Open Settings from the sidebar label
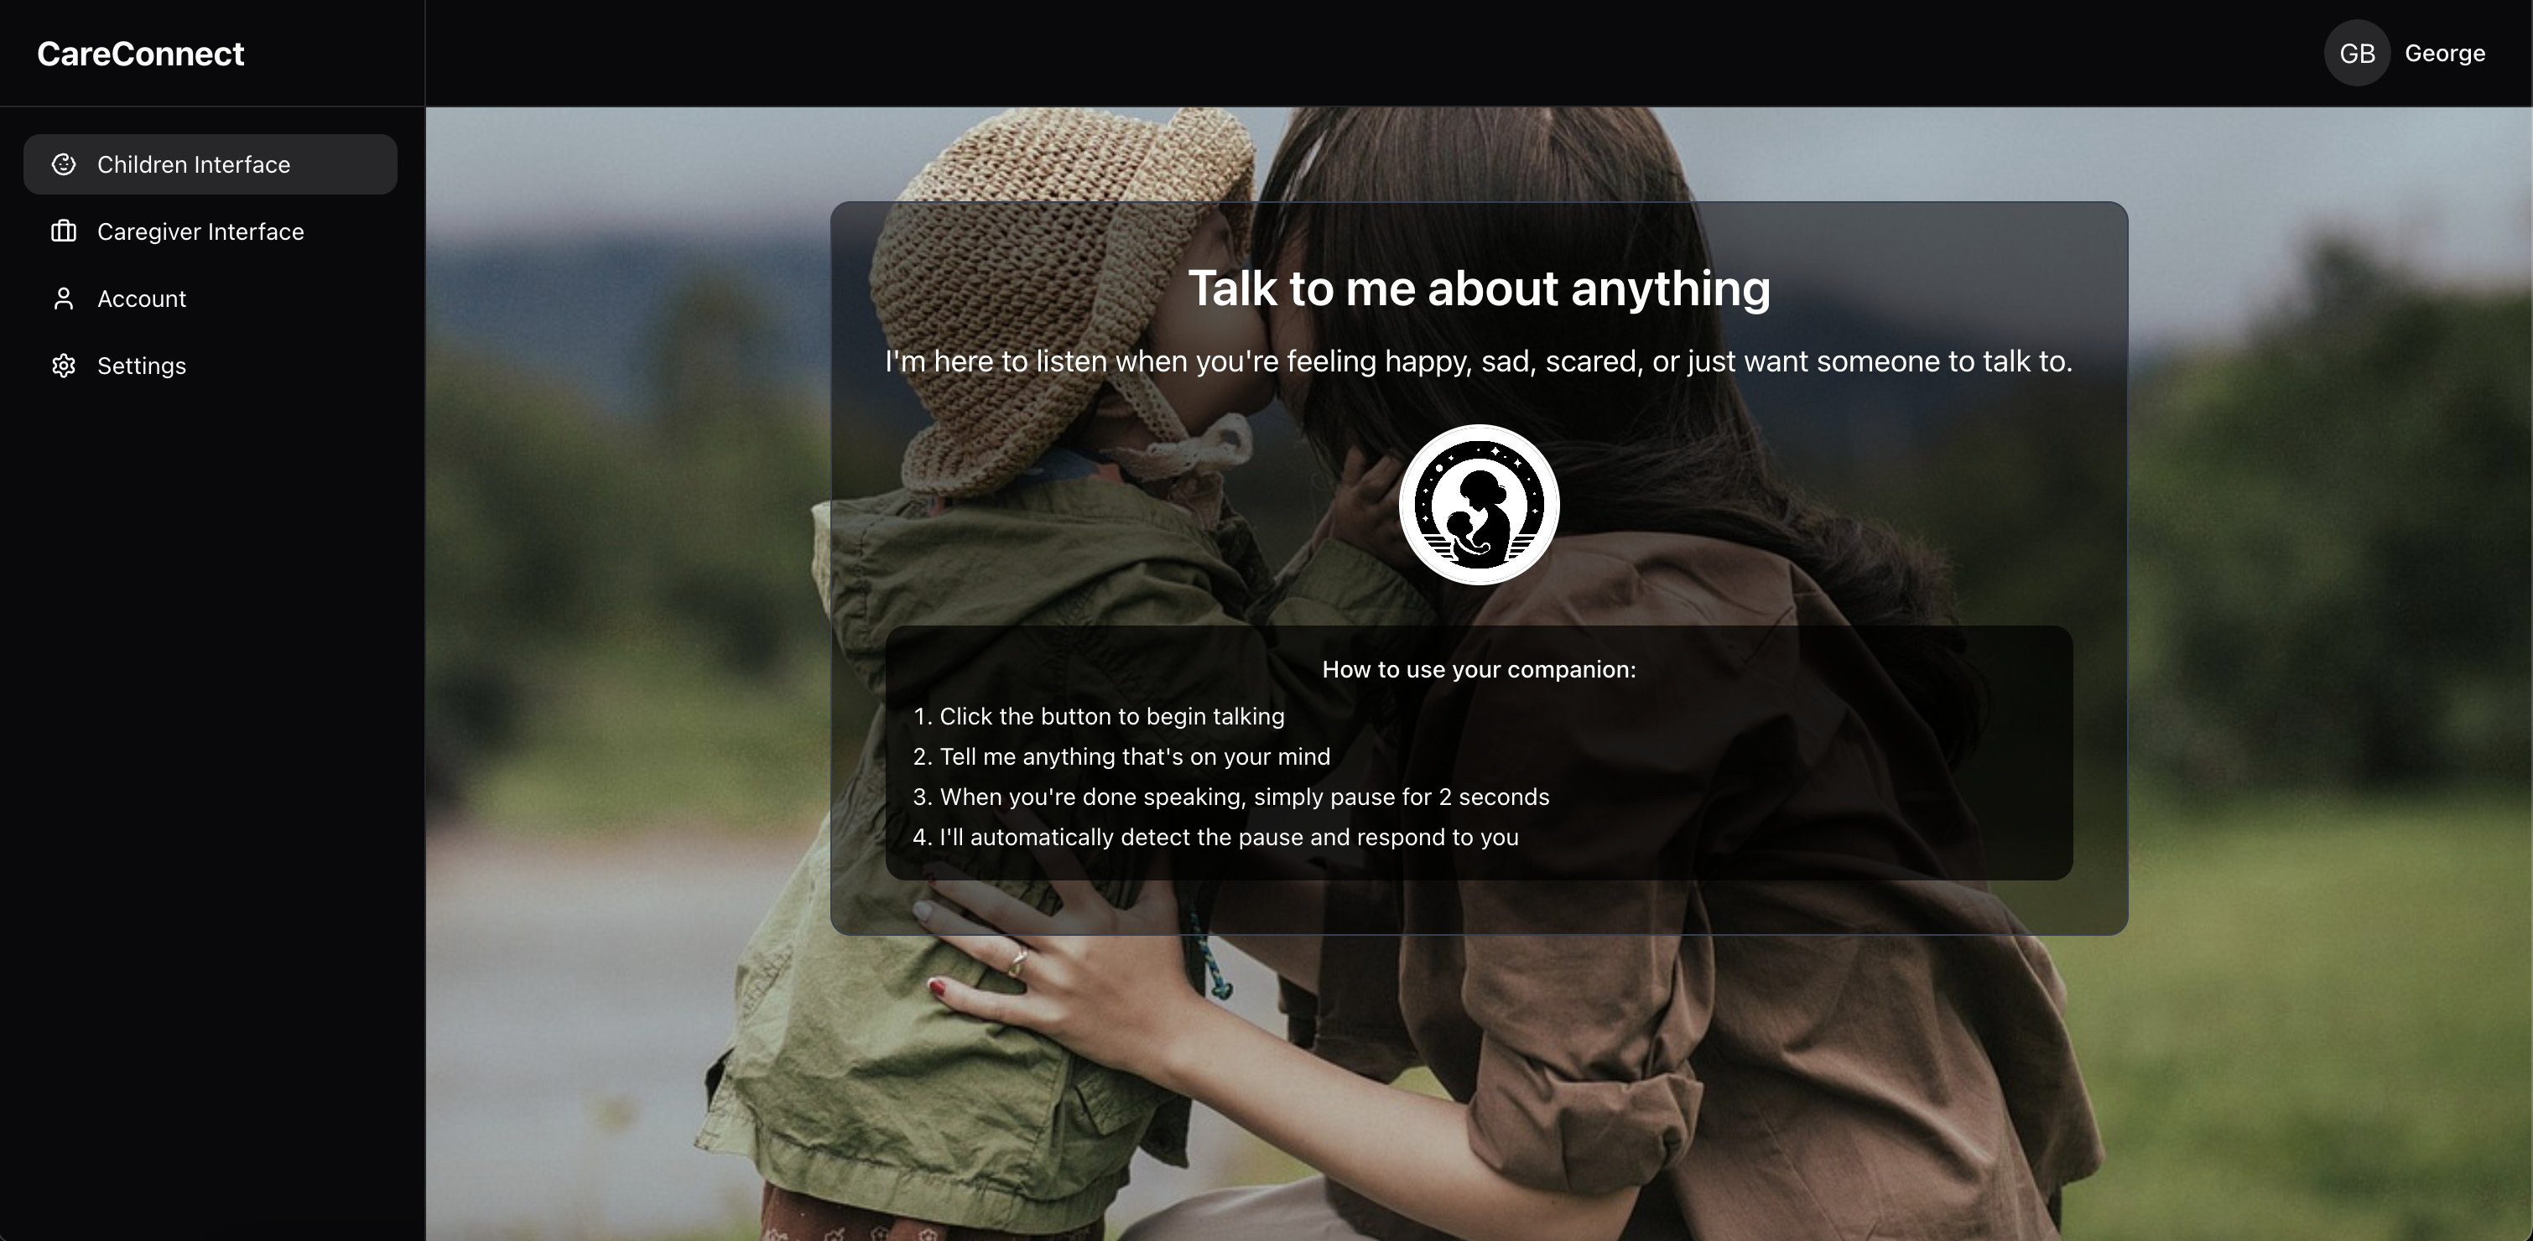This screenshot has height=1241, width=2533. tap(142, 366)
